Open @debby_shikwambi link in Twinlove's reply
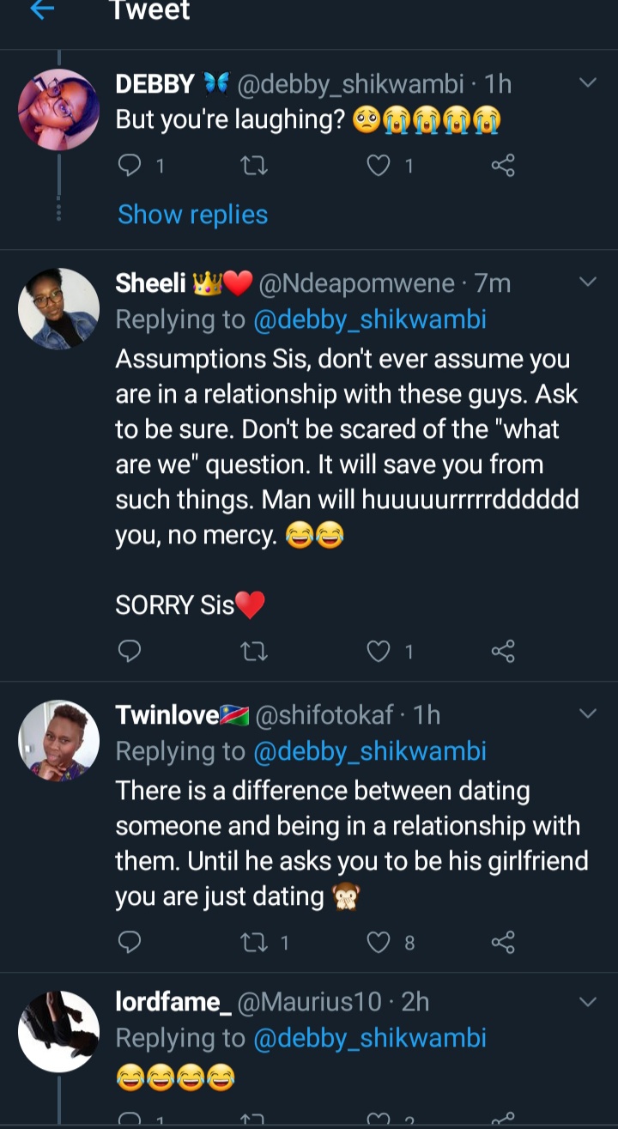618x1129 pixels. pos(370,751)
